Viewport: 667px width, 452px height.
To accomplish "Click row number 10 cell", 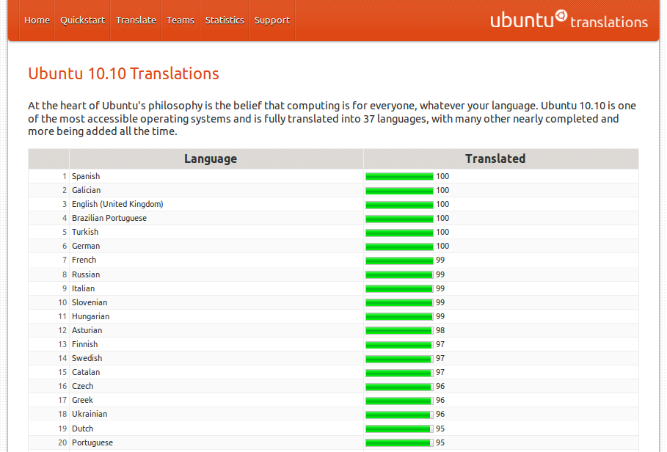I will pos(49,302).
